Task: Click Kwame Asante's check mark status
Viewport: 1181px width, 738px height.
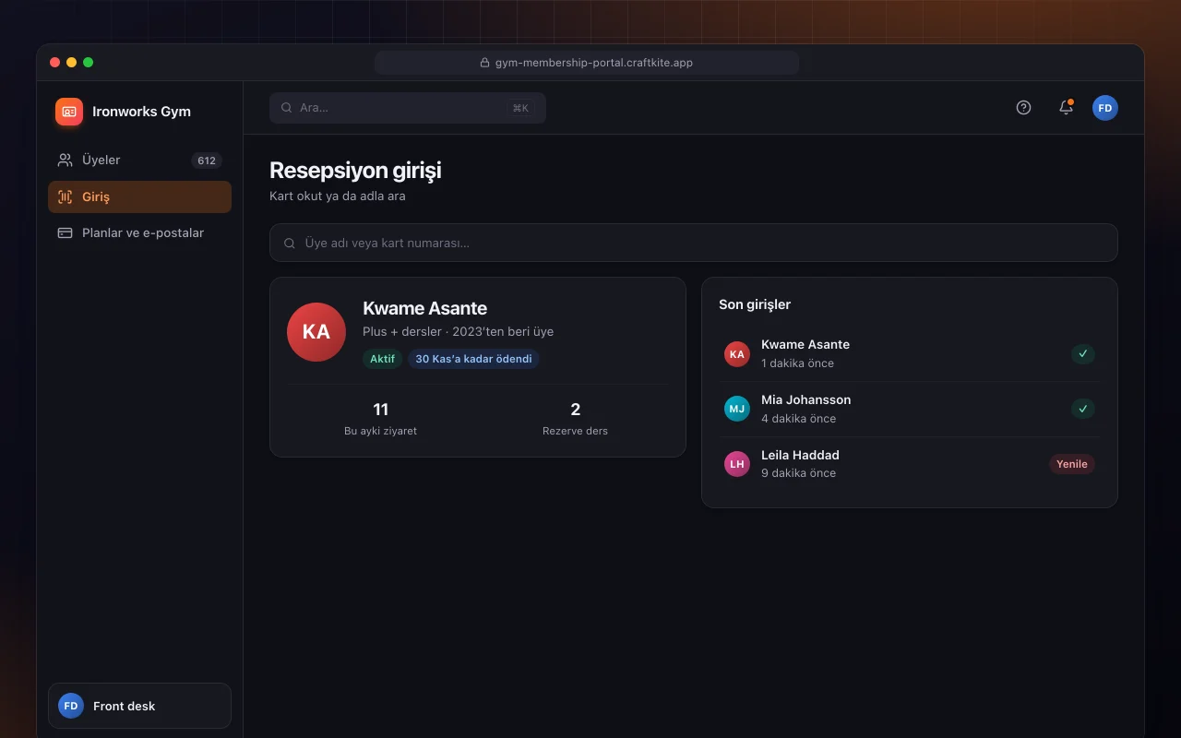Action: [1083, 353]
